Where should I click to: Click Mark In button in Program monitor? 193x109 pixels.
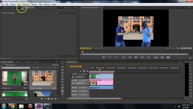click(x=110, y=58)
